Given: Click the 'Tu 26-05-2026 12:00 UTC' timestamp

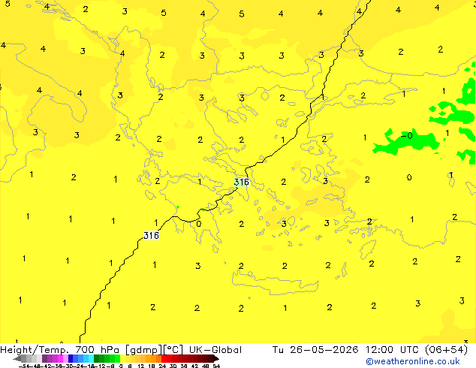Looking at the screenshot, I should pyautogui.click(x=345, y=350).
